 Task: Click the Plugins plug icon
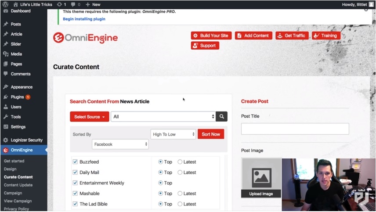pos(6,97)
